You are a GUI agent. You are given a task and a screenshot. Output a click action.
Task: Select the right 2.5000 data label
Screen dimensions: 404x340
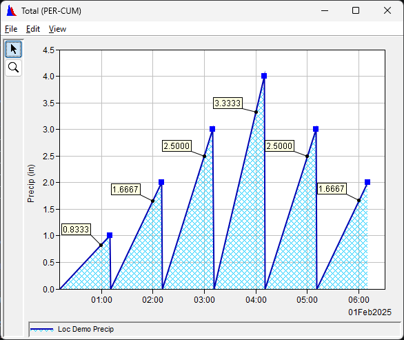click(x=279, y=146)
